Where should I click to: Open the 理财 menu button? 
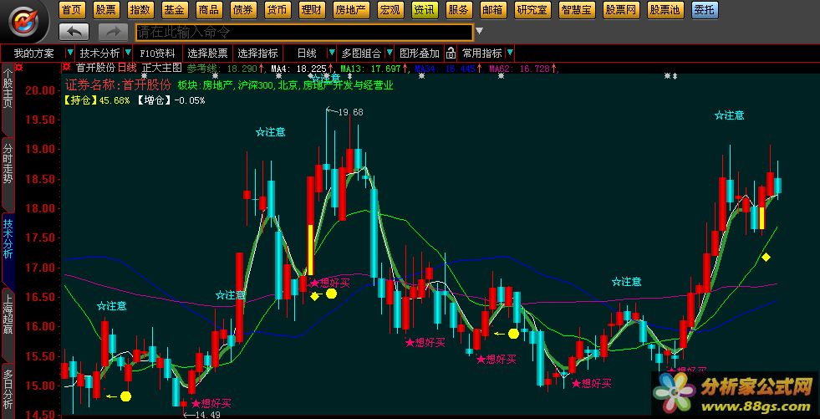pos(313,9)
